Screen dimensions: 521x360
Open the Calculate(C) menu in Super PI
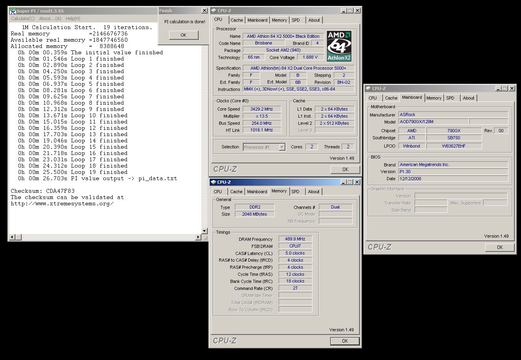tap(23, 18)
